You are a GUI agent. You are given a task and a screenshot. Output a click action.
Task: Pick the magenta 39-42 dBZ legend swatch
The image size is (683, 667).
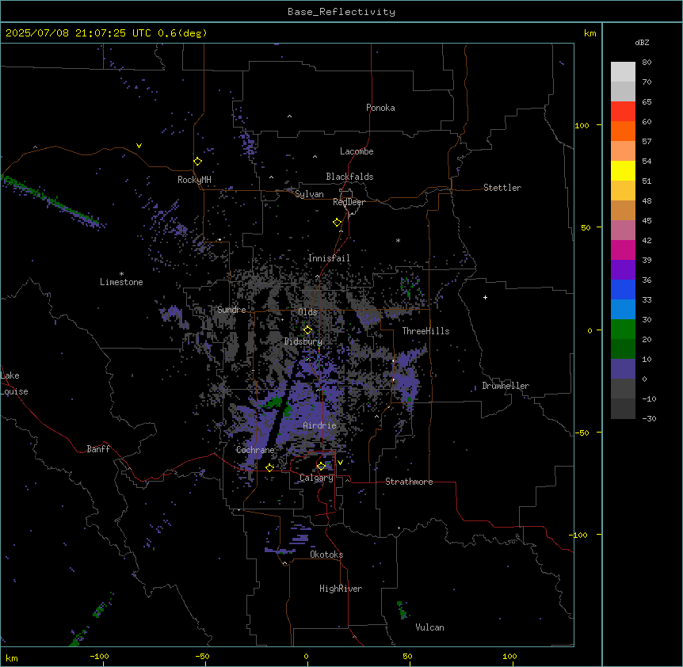(x=623, y=250)
